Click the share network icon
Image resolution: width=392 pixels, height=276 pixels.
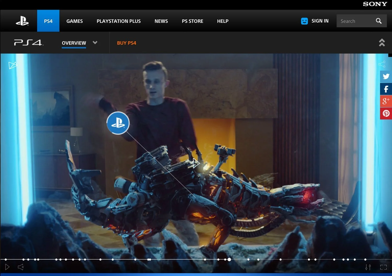click(x=382, y=64)
